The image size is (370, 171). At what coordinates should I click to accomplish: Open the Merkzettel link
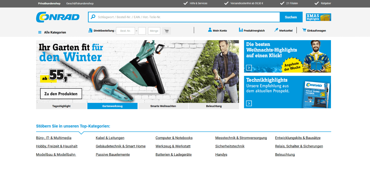pyautogui.click(x=287, y=31)
